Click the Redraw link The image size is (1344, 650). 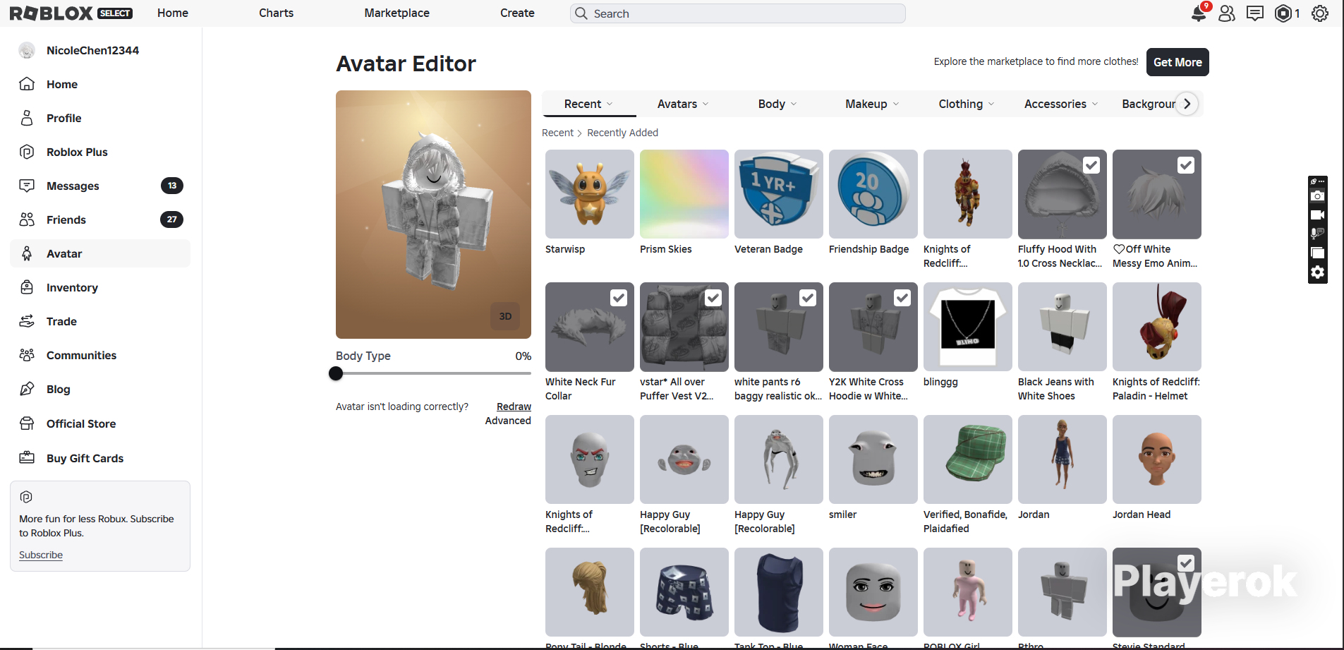click(514, 407)
